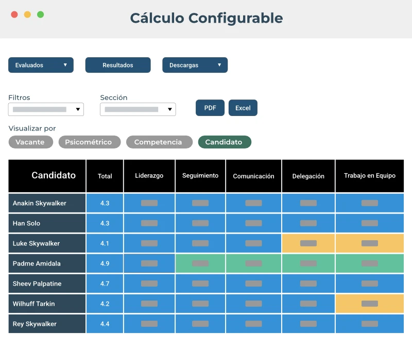Export the results to Excel
The width and height of the screenshot is (412, 363).
tap(243, 108)
